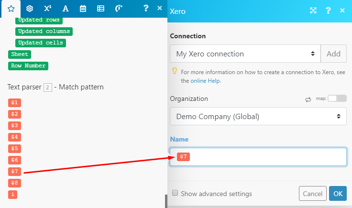The height and width of the screenshot is (208, 352).
Task: Insert the Updated columns variable
Action: click(44, 32)
